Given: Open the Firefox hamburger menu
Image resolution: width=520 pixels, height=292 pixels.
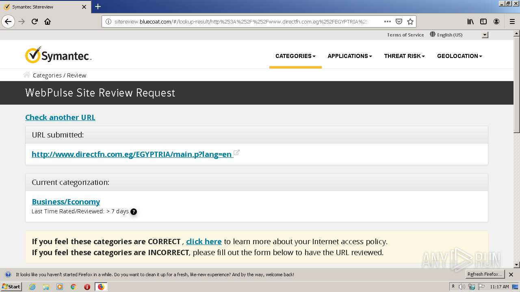Looking at the screenshot, I should 512,21.
